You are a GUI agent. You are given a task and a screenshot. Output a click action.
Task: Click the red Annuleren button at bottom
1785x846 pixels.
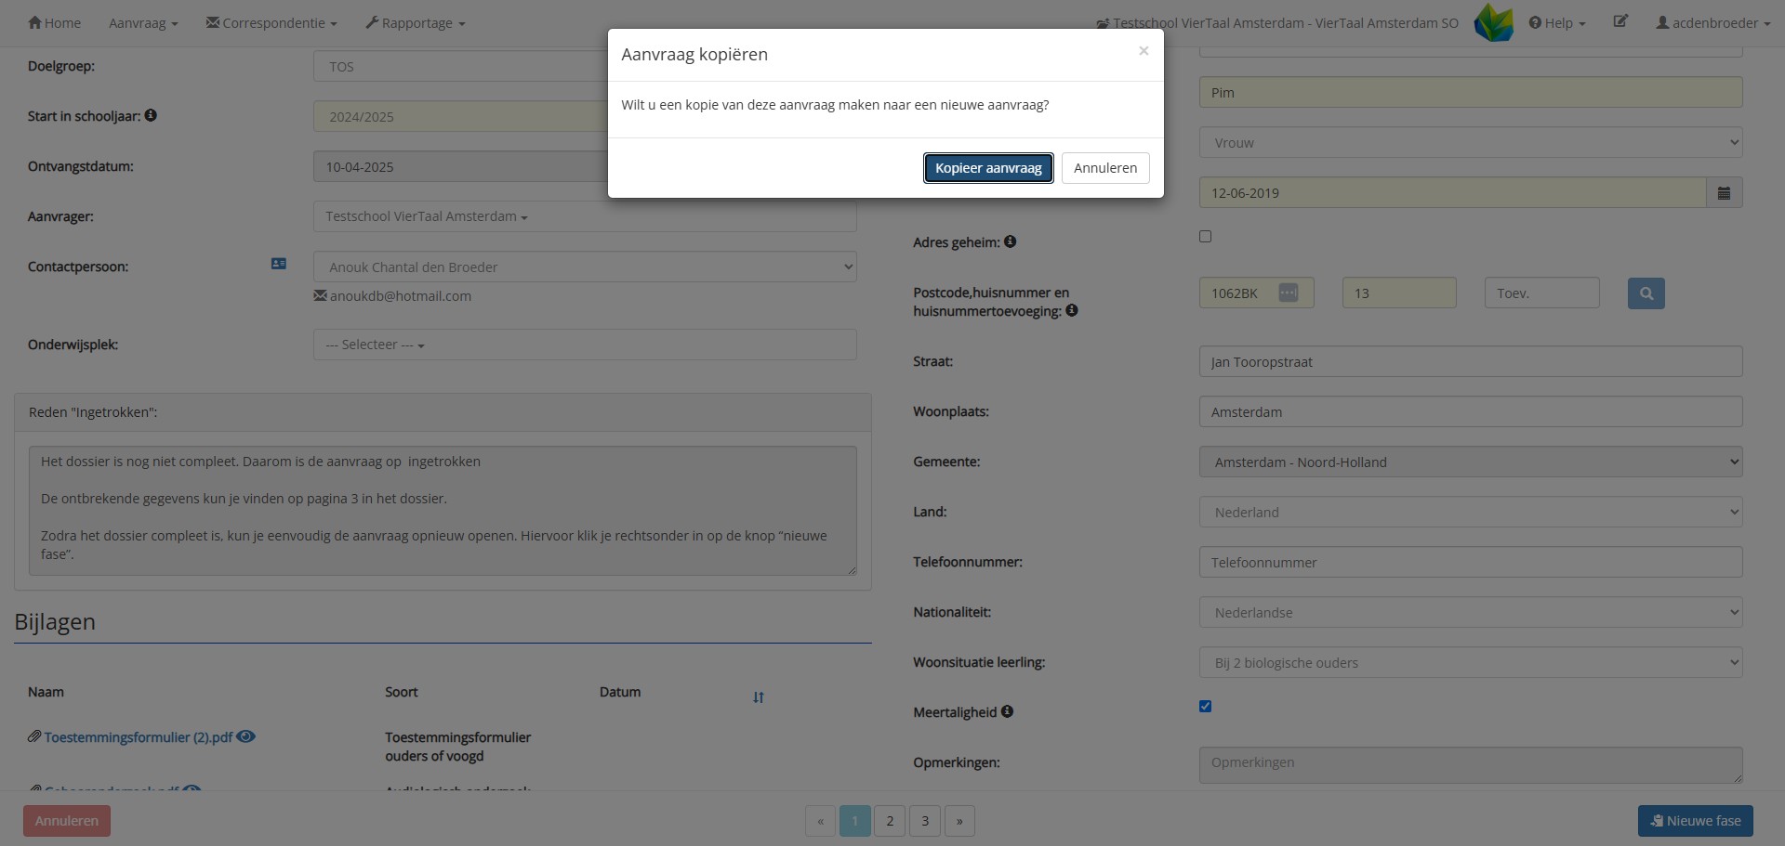(67, 821)
